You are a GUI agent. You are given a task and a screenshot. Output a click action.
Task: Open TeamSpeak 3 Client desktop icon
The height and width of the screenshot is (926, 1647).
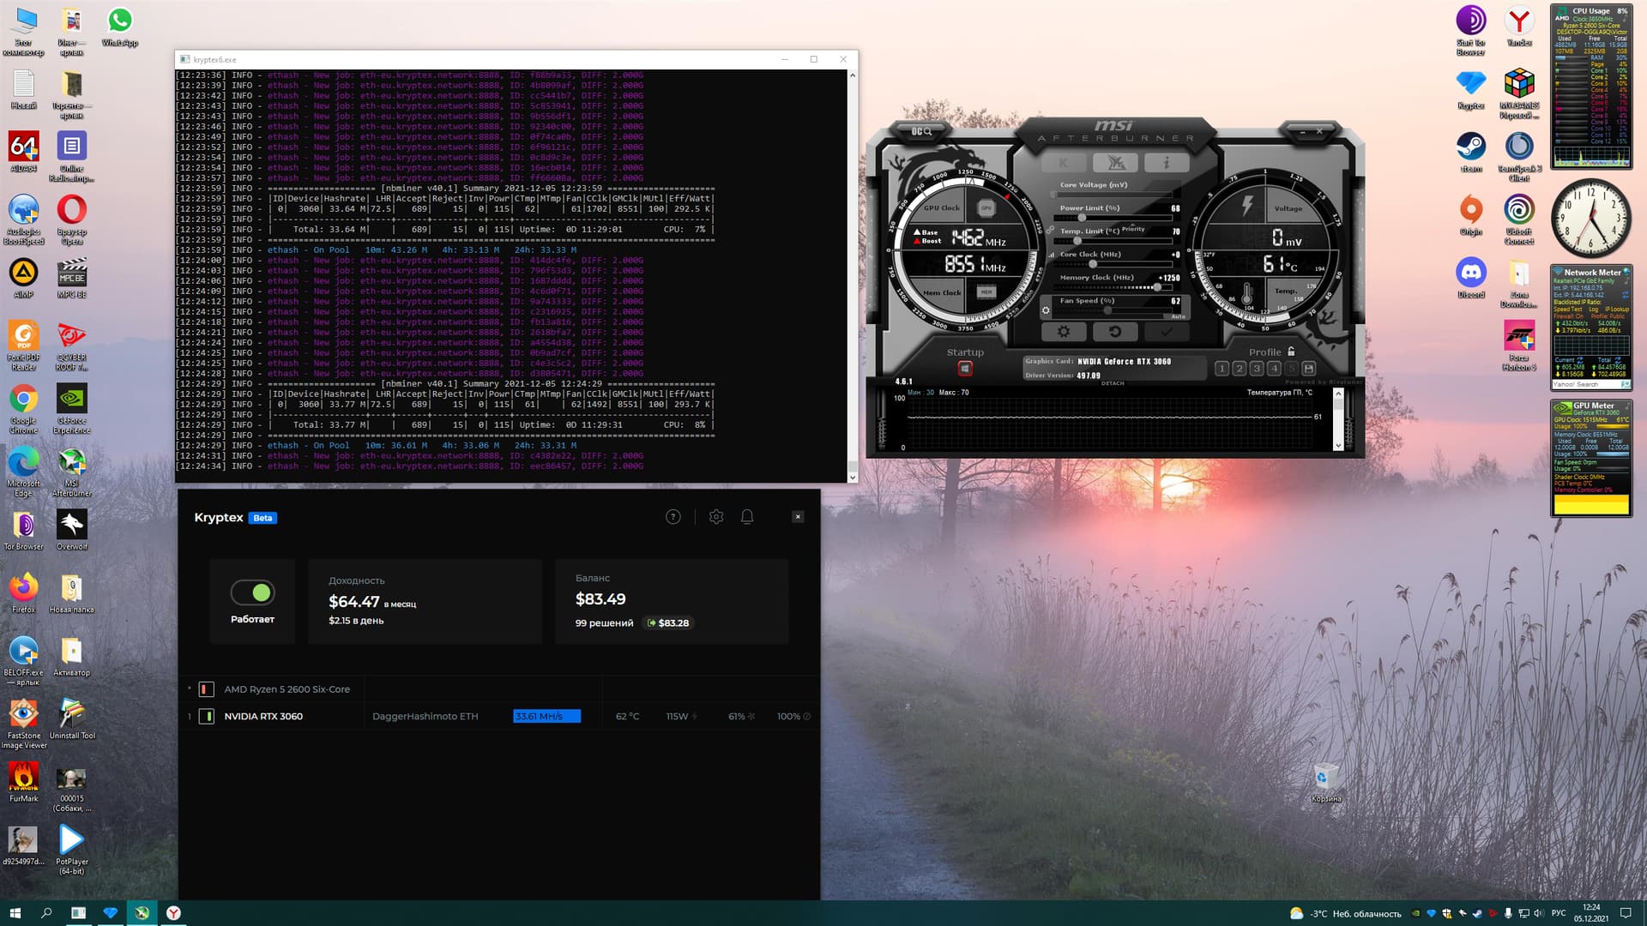1519,156
